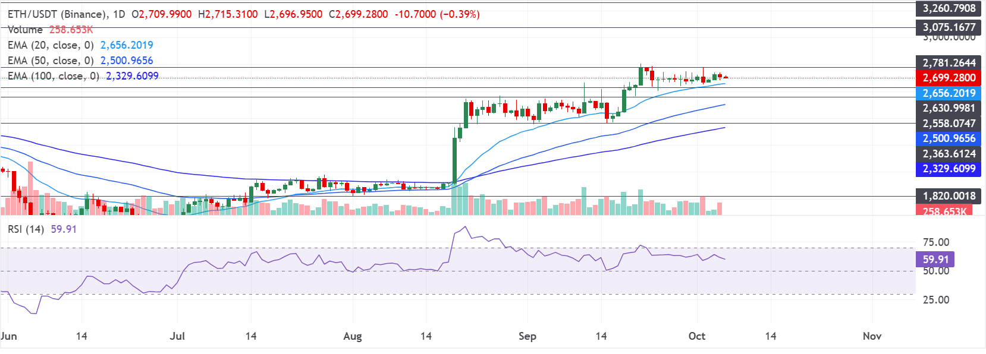Screen dimensions: 986x354
Task: Click the Sep label on time axis
Action: (x=527, y=336)
